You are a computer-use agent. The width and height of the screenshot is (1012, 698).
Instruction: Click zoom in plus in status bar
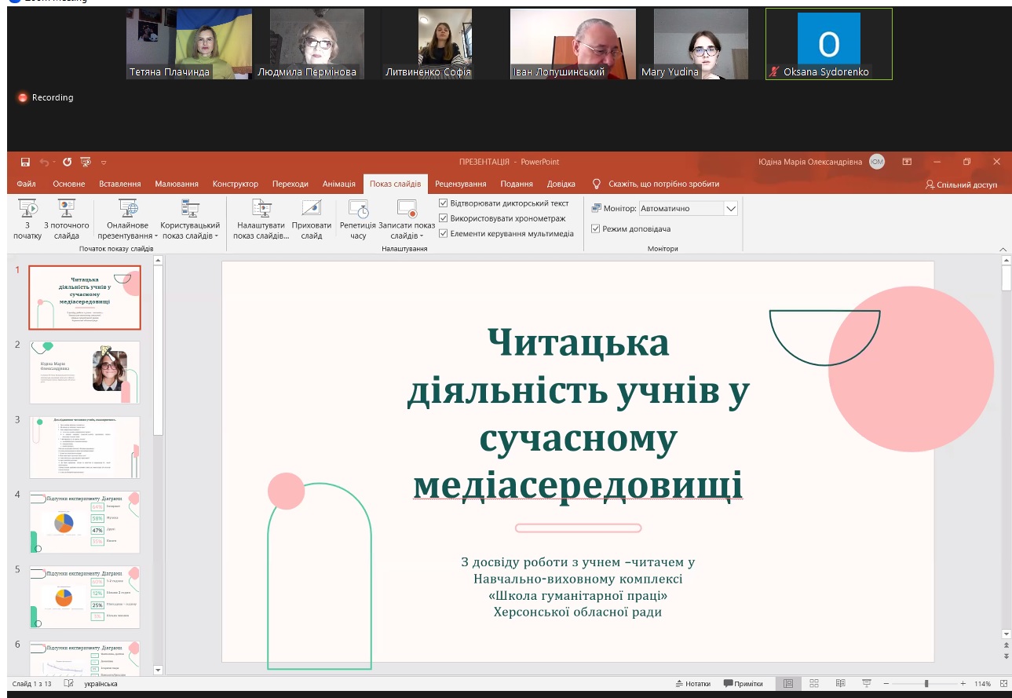click(963, 684)
